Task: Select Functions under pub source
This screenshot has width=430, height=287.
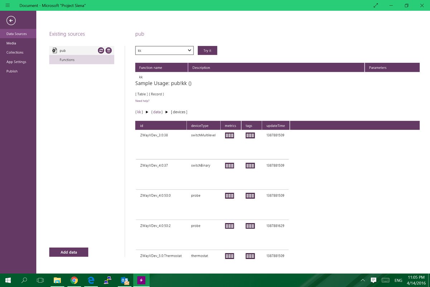Action: (82, 60)
